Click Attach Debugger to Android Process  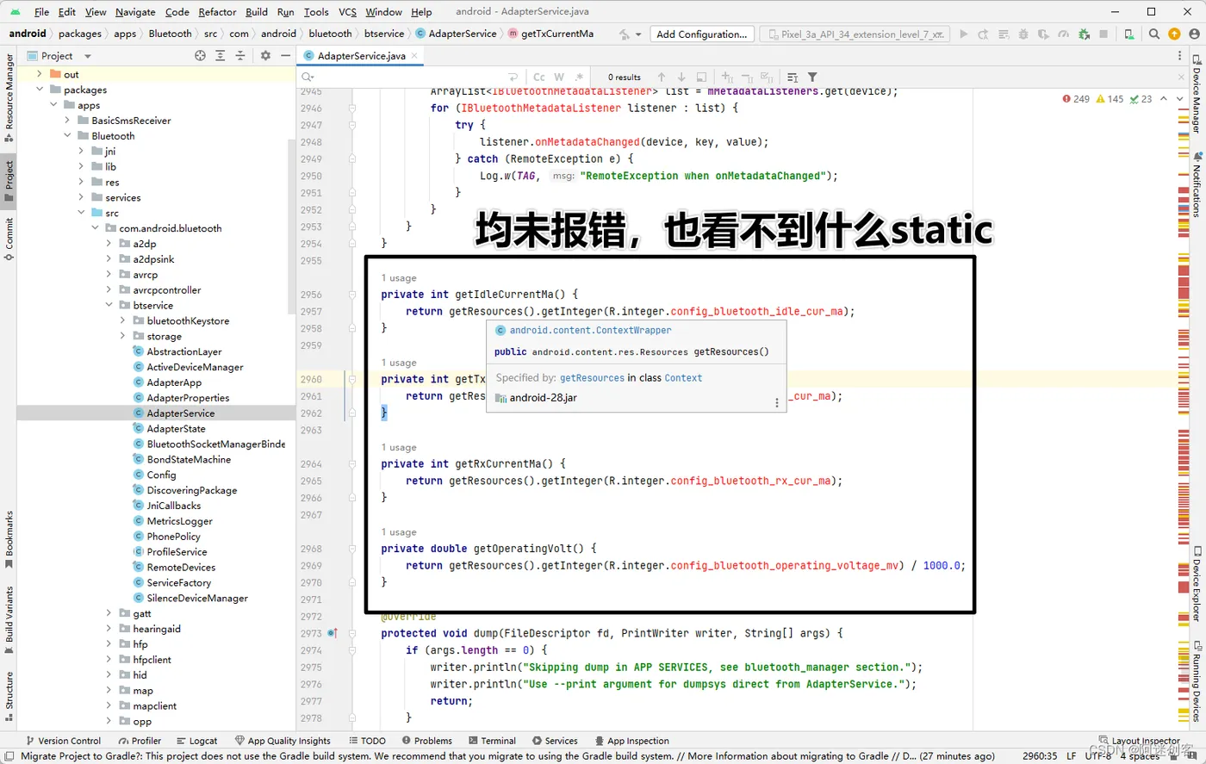(x=1084, y=34)
